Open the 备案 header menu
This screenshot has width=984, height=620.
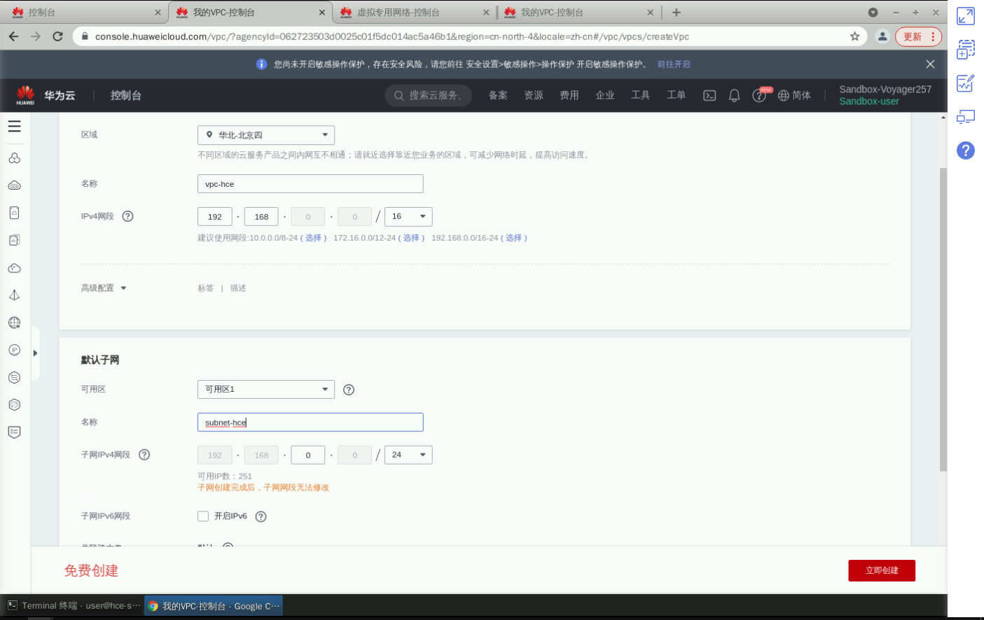[498, 95]
